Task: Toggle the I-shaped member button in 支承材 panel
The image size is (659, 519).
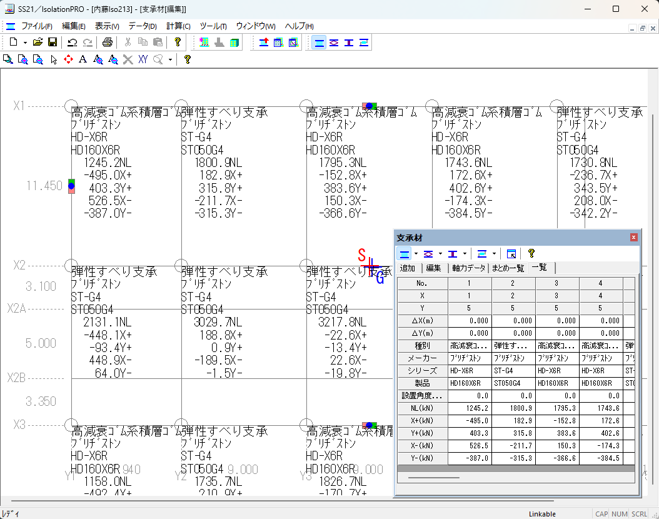Action: coord(453,254)
